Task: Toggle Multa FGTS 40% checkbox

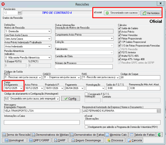Action: (x=119, y=56)
